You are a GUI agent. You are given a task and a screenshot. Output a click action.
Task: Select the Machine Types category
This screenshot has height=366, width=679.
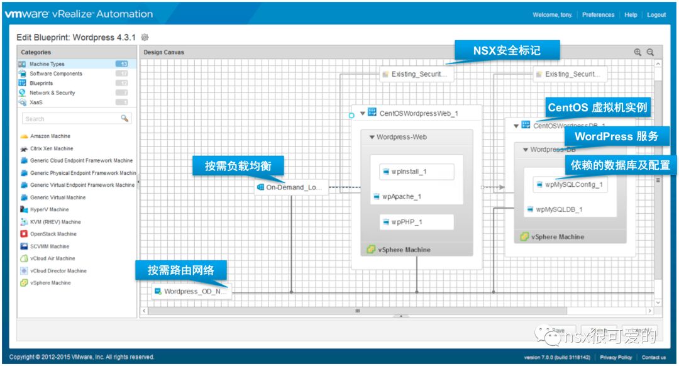coord(77,64)
